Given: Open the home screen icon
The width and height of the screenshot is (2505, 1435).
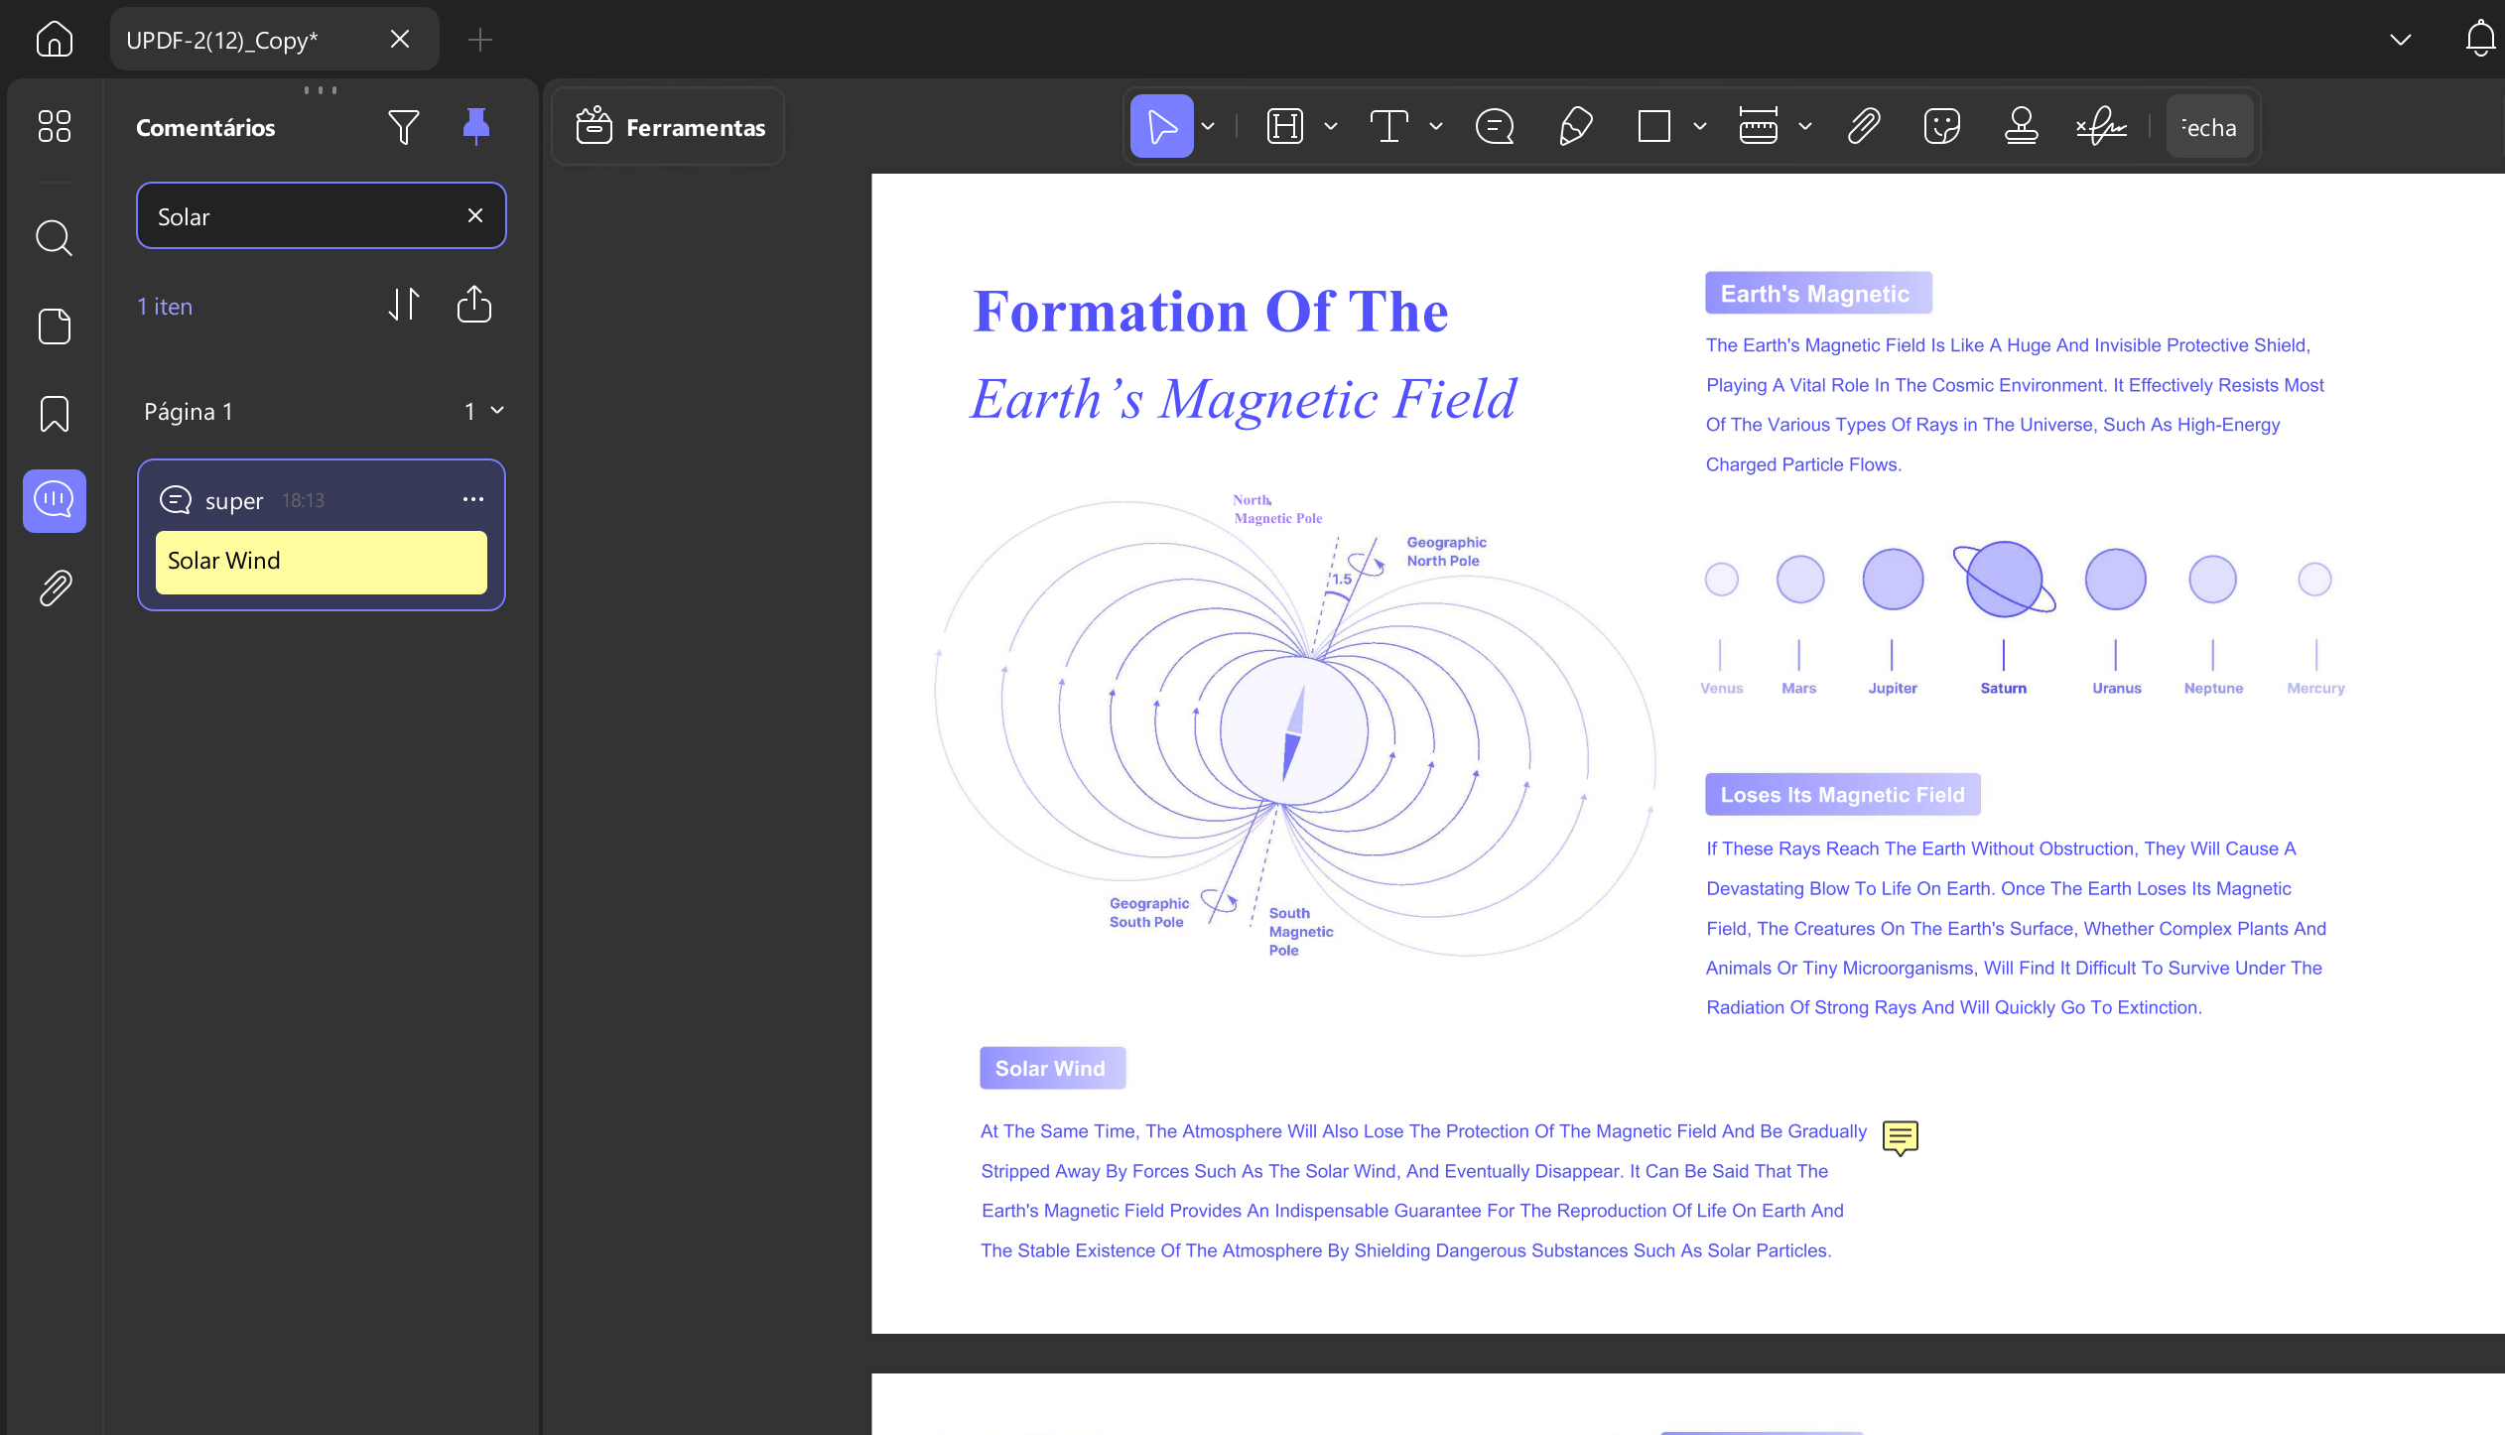Looking at the screenshot, I should 55,40.
